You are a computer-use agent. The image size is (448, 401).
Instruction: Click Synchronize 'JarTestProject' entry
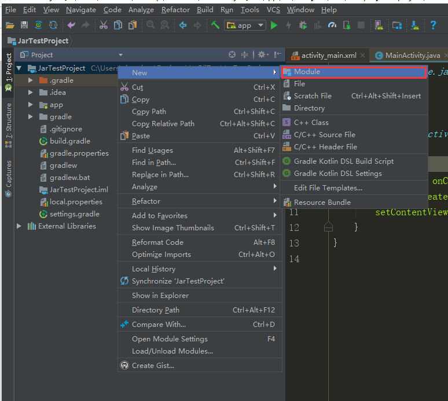coord(200,281)
